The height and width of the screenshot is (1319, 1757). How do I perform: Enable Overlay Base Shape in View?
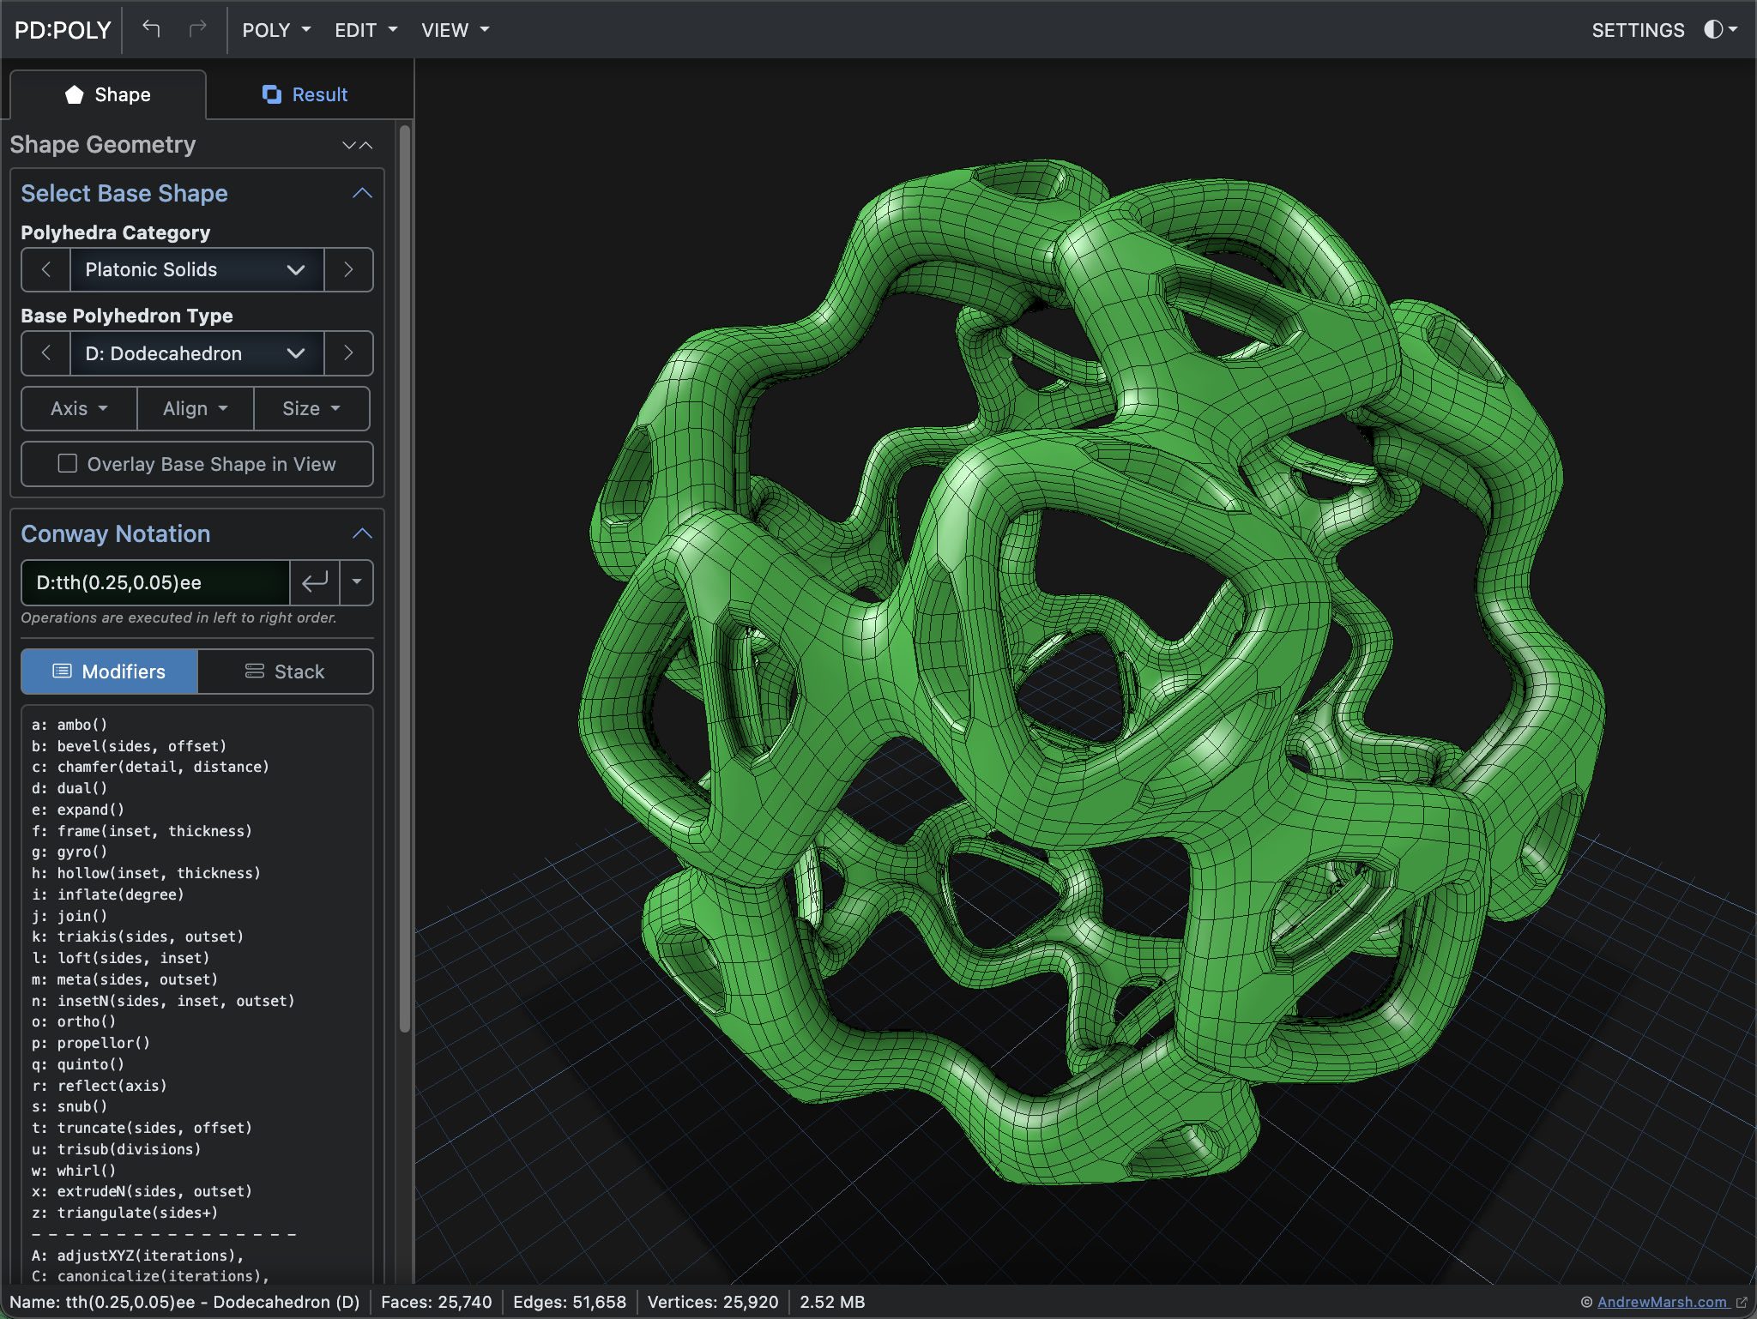point(68,464)
